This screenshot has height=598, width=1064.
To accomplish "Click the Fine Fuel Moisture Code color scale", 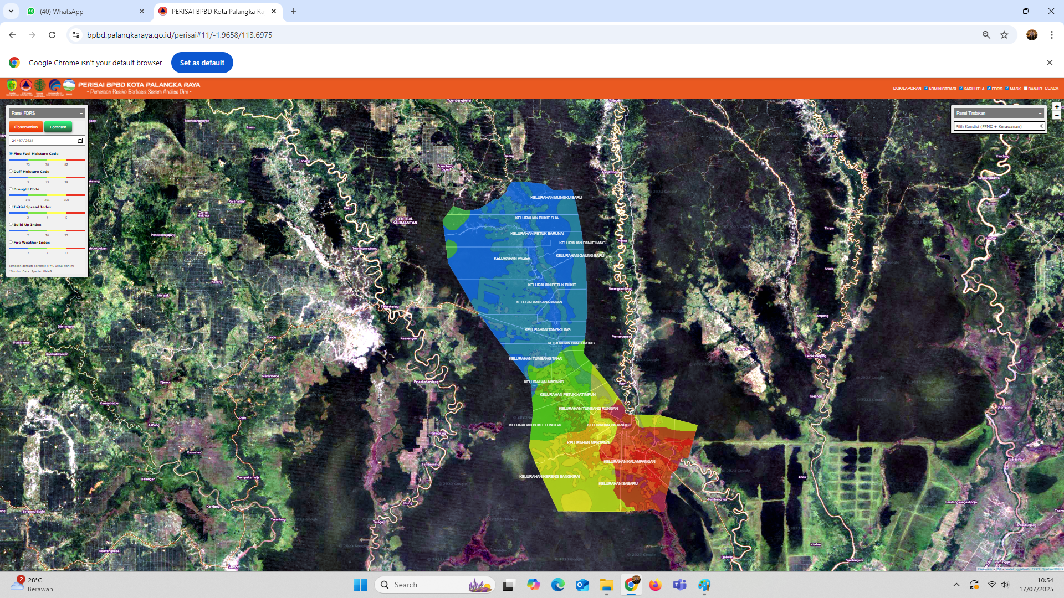I will (x=47, y=160).
